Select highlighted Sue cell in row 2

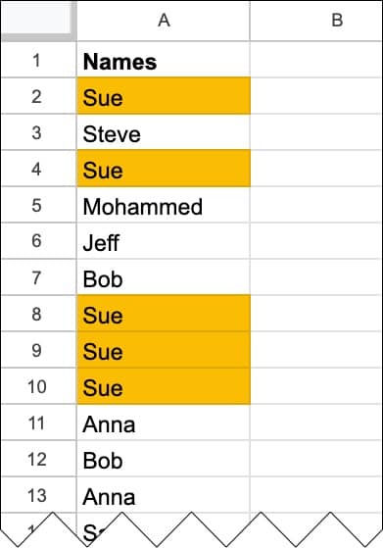(x=164, y=96)
